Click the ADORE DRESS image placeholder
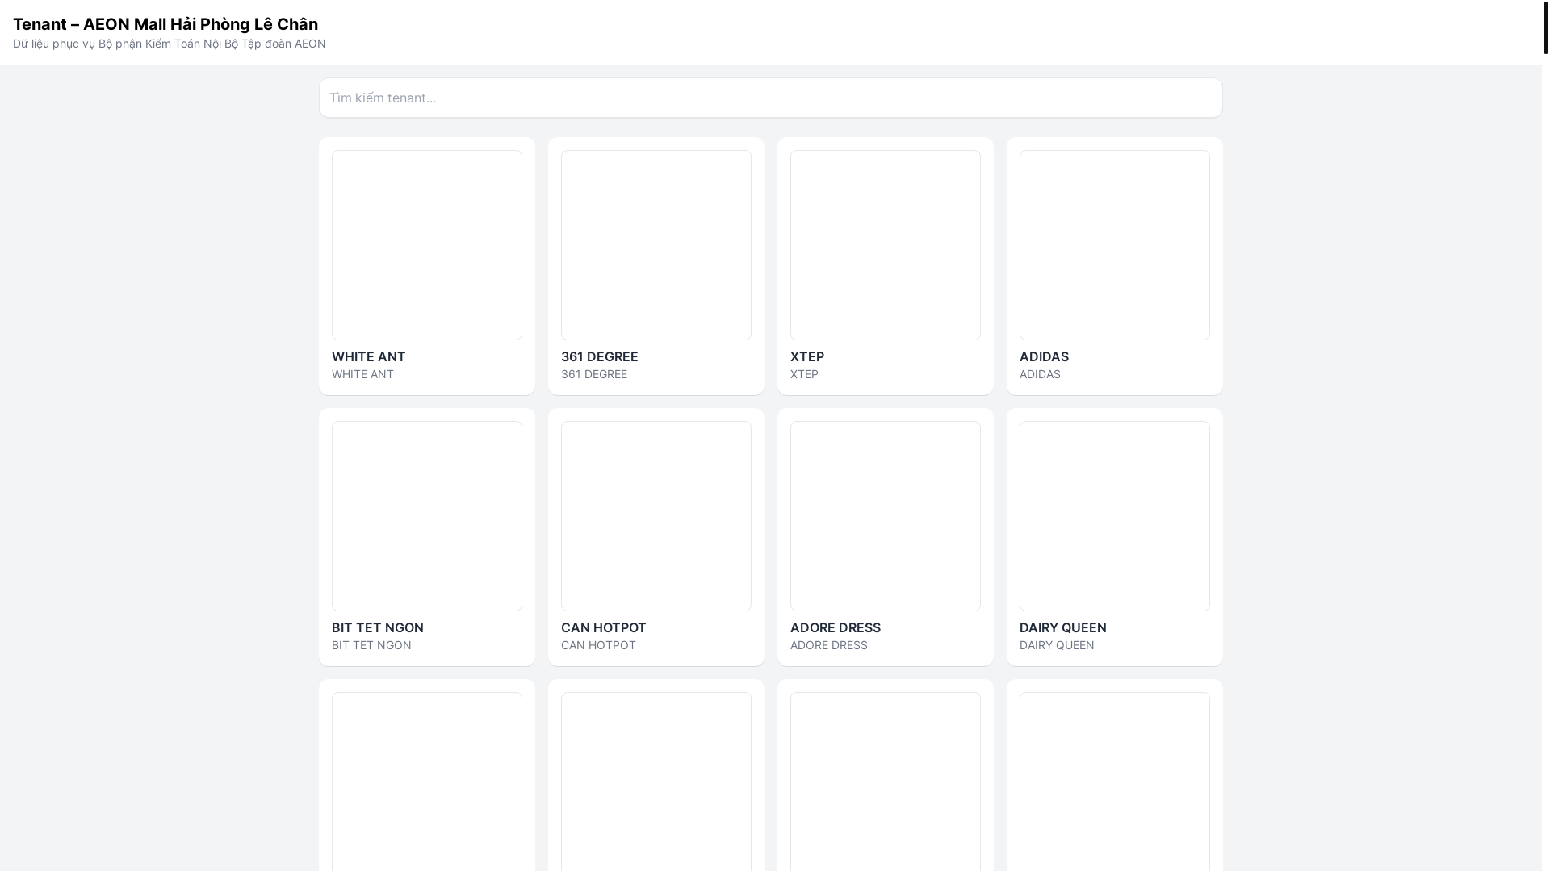Image resolution: width=1550 pixels, height=871 pixels. point(885,515)
